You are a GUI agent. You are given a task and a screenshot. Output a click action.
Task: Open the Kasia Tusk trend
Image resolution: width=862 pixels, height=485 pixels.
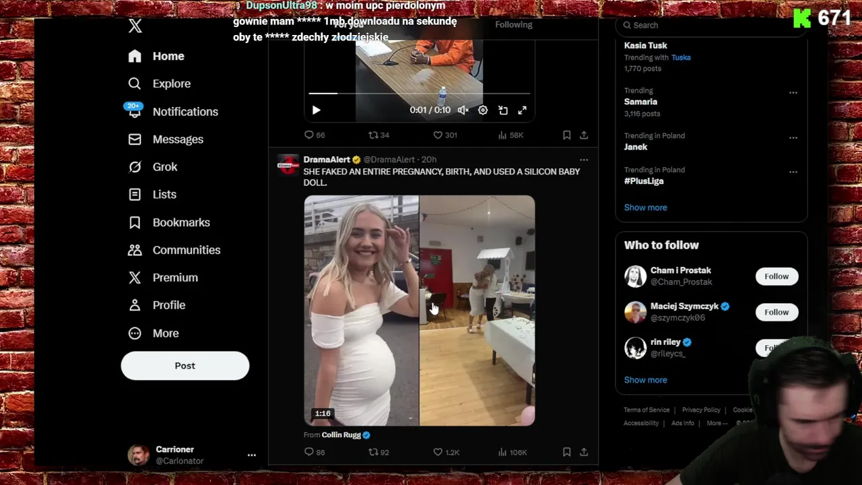pyautogui.click(x=646, y=45)
